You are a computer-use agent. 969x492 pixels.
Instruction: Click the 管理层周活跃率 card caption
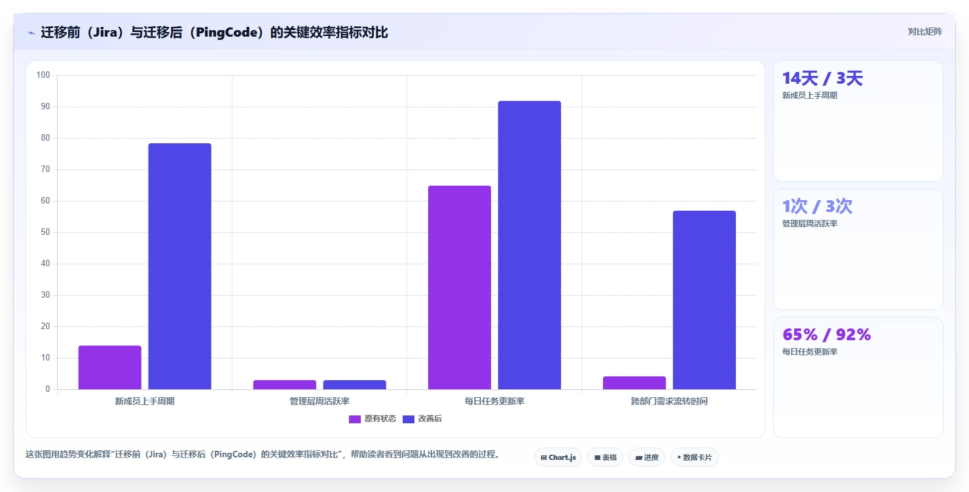tap(810, 224)
